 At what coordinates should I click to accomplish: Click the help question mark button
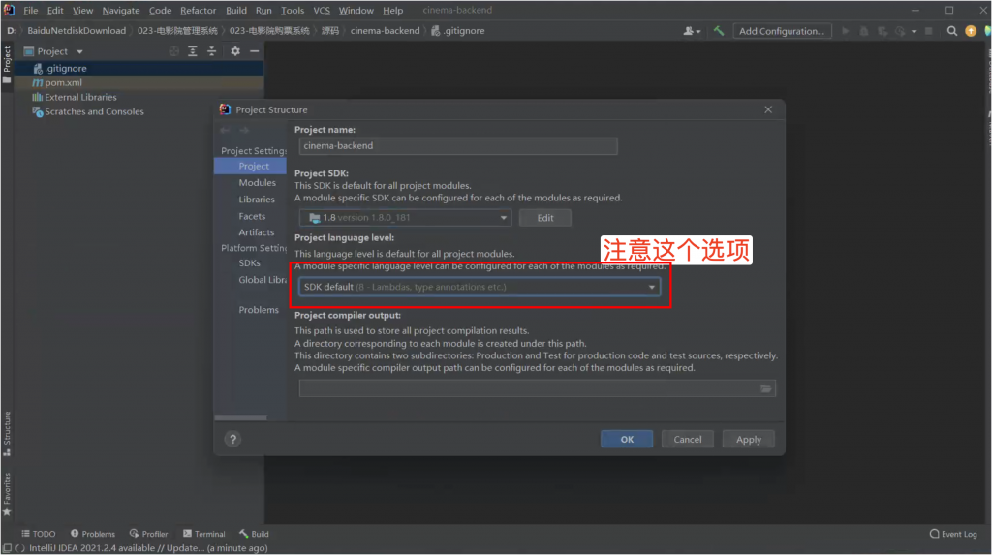(232, 439)
